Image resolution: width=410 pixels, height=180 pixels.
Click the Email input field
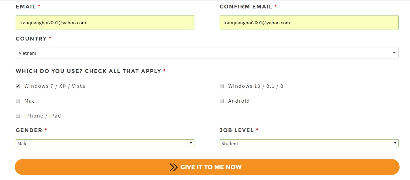pyautogui.click(x=105, y=23)
